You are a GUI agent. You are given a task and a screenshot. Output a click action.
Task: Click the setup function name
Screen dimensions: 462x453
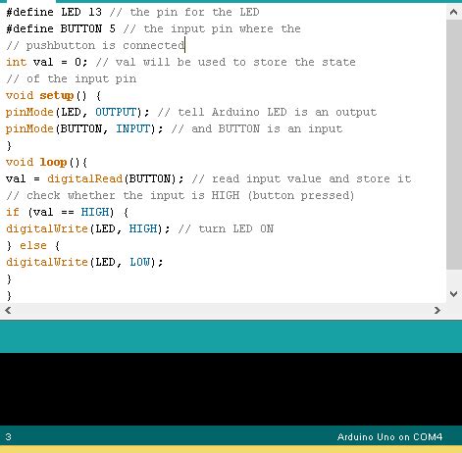pyautogui.click(x=57, y=95)
